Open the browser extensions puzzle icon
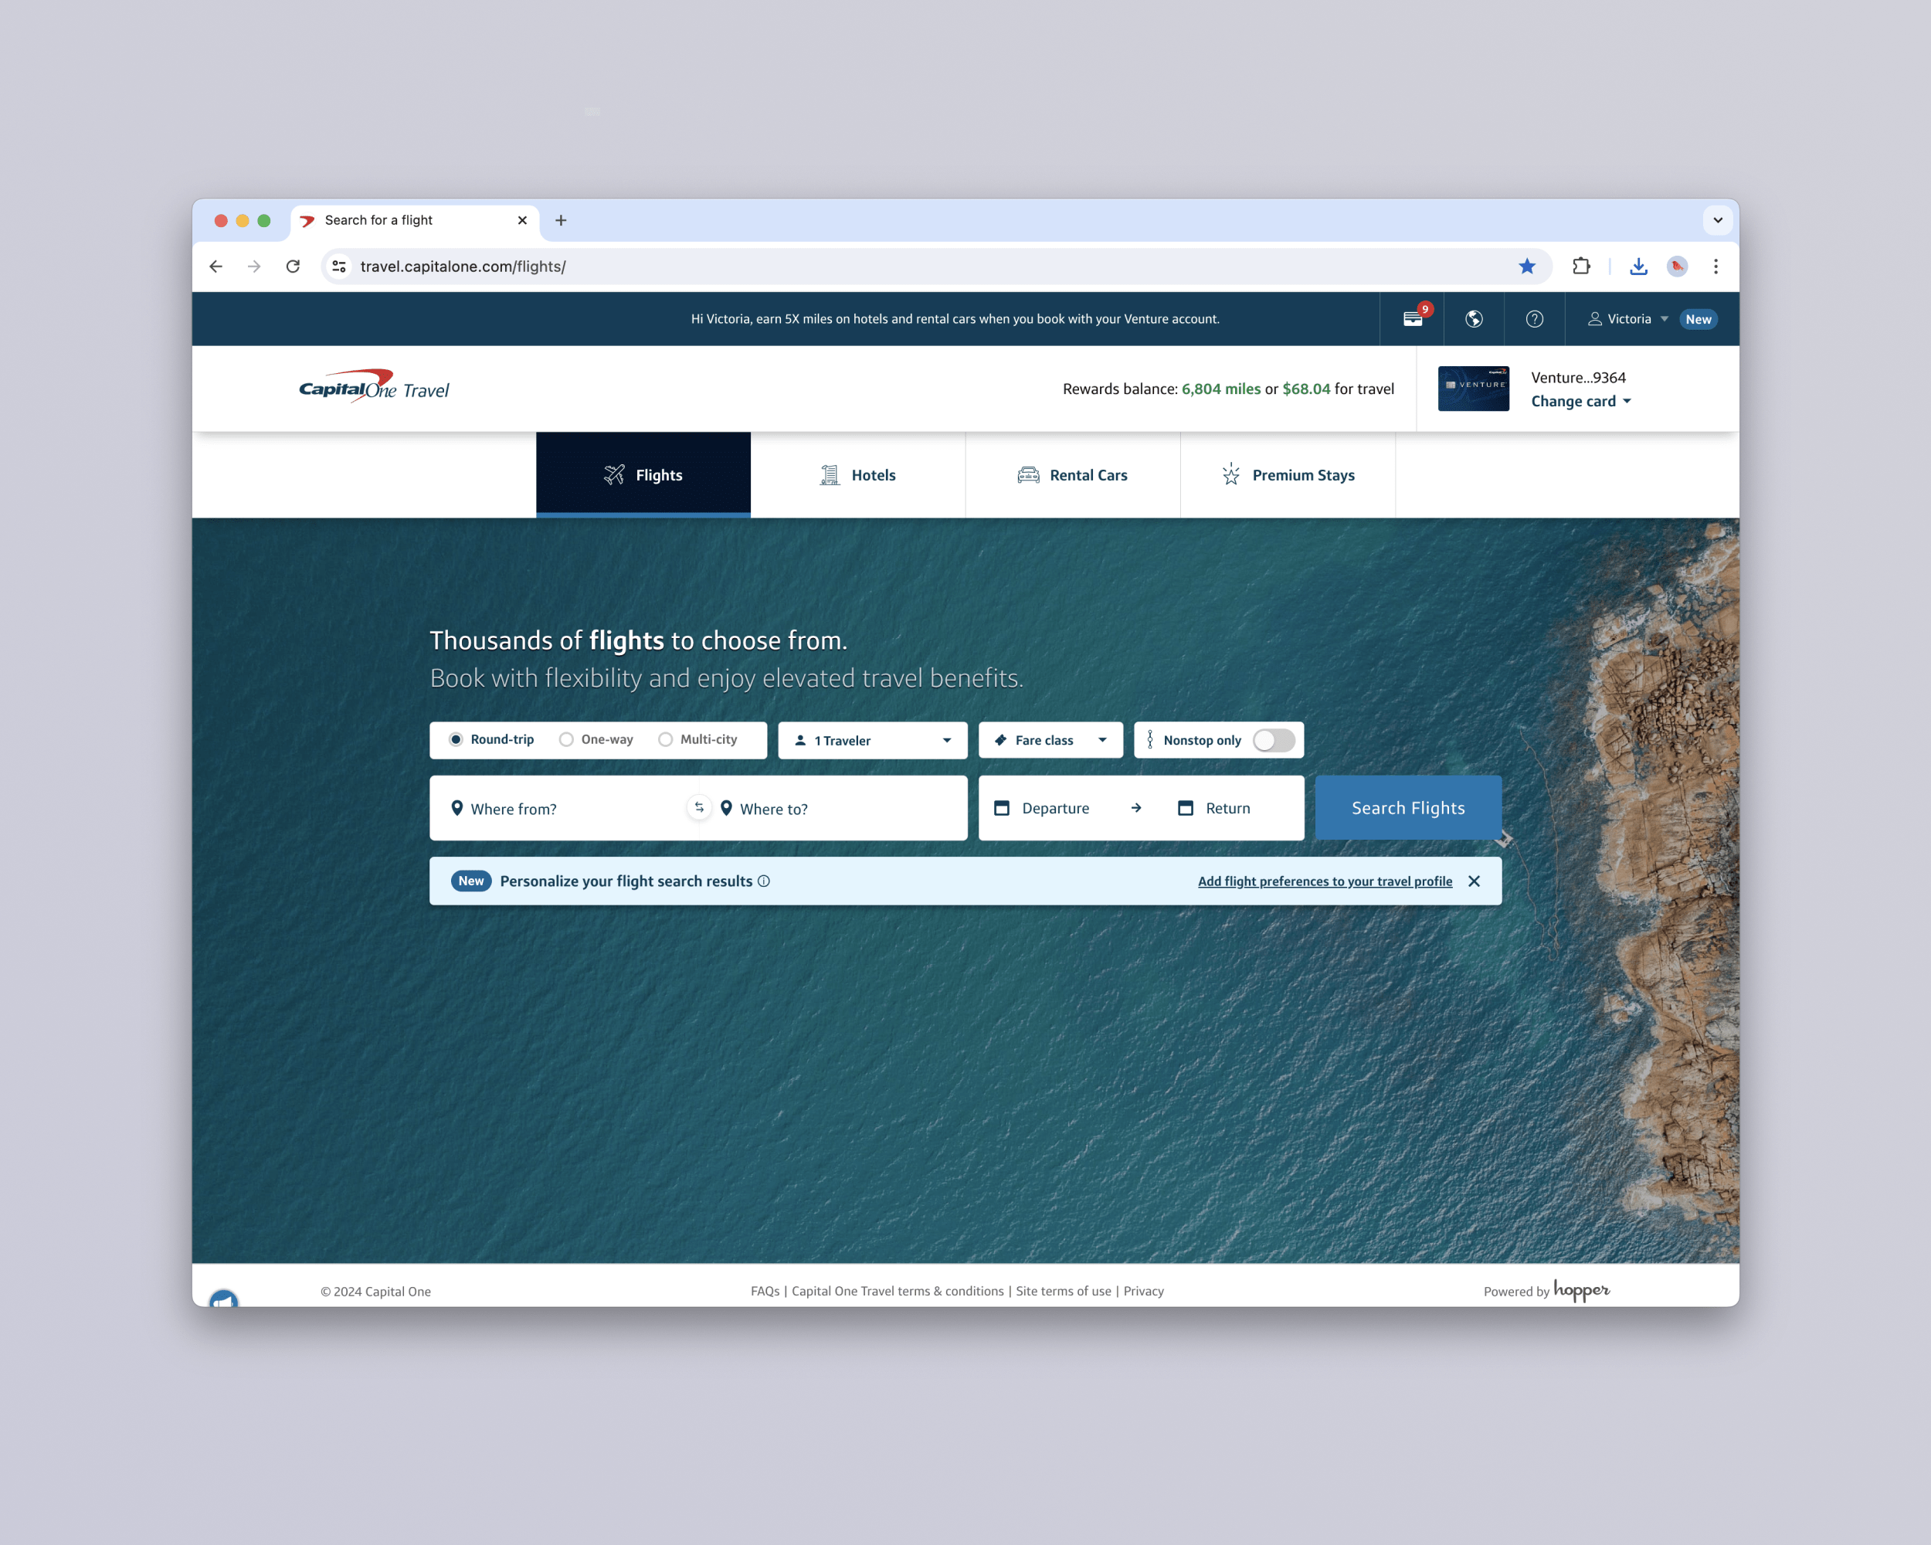Screen dimensions: 1931x1545 (1581, 266)
